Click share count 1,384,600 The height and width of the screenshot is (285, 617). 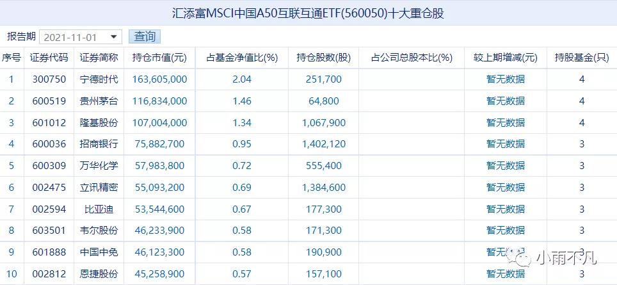(323, 188)
